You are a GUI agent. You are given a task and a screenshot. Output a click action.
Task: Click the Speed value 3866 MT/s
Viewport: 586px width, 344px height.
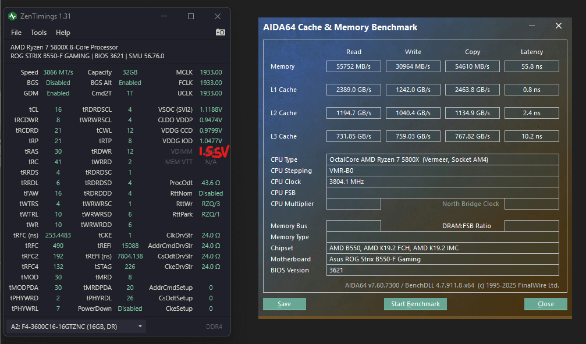coord(58,72)
